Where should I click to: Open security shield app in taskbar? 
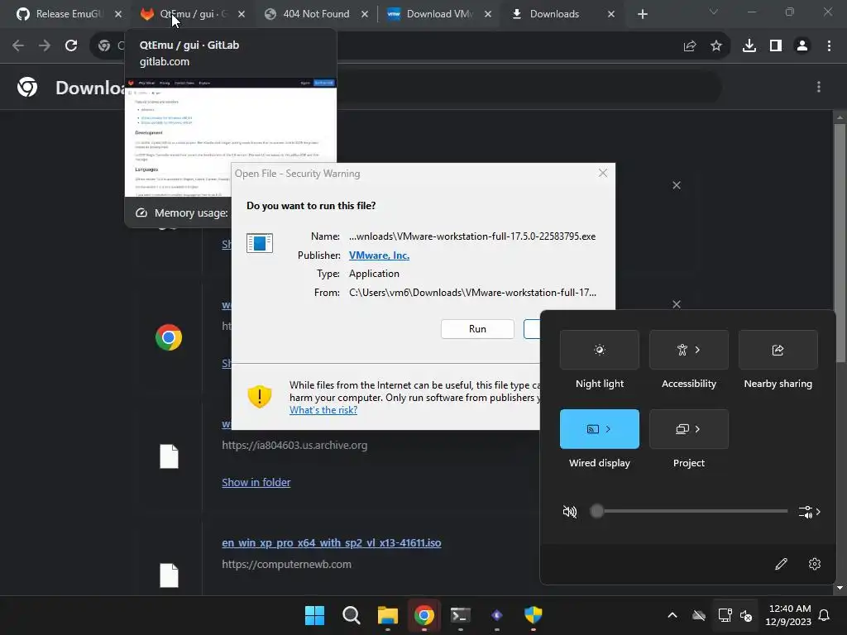(x=534, y=615)
